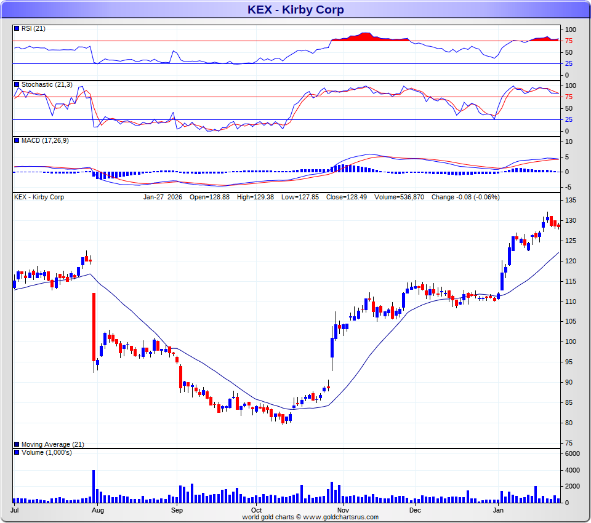Screen dimensions: 591x523
Task: Click the 4000 volume axis label
Action: pos(572,470)
